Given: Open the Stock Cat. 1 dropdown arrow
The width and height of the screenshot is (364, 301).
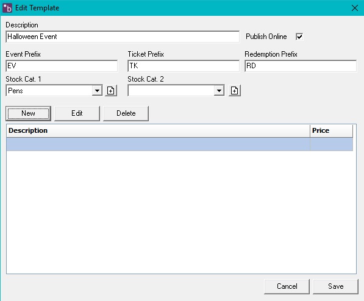Looking at the screenshot, I should pos(97,91).
